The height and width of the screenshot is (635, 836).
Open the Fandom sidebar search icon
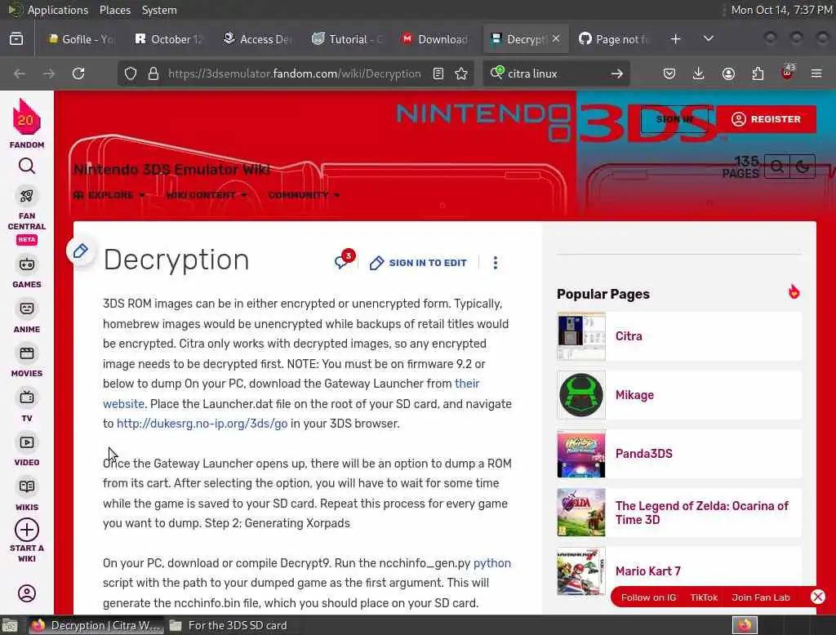[x=27, y=167]
